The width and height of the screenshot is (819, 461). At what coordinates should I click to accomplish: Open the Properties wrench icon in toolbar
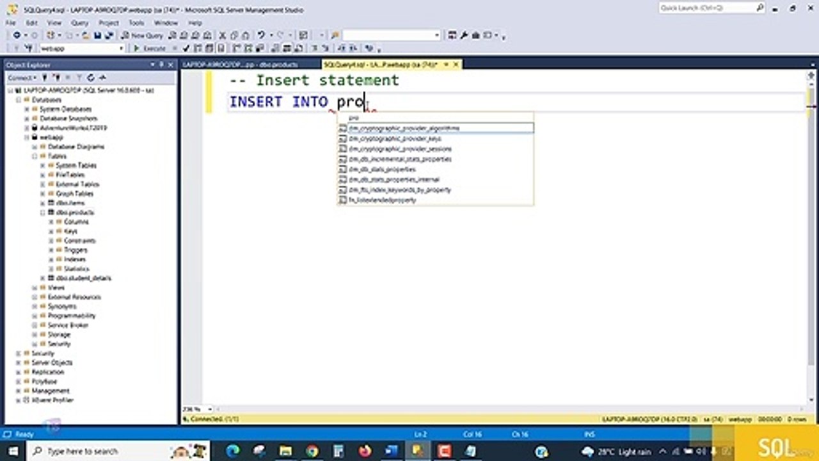pos(464,35)
